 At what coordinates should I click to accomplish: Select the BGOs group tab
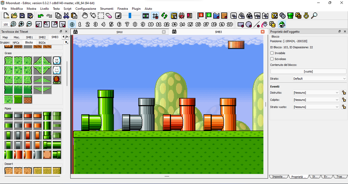pos(42,42)
